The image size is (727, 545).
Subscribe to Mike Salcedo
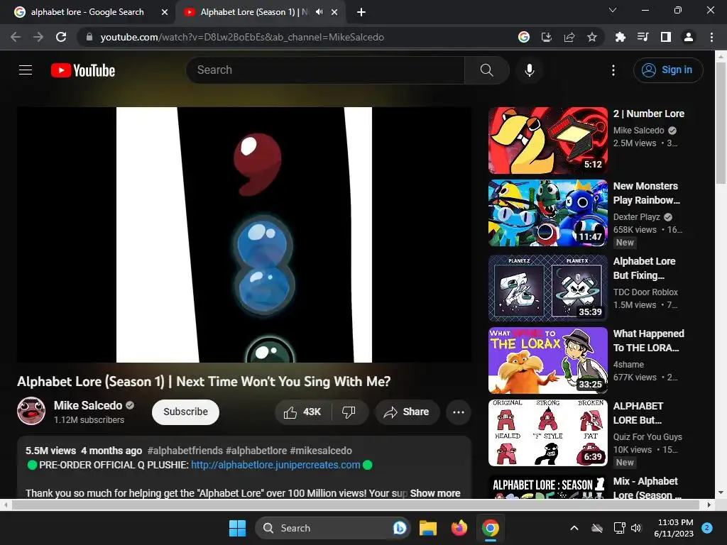[185, 412]
